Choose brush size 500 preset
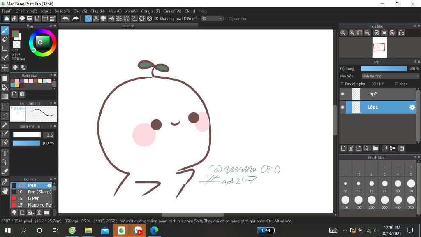The height and width of the screenshot is (237, 421). click(411, 202)
